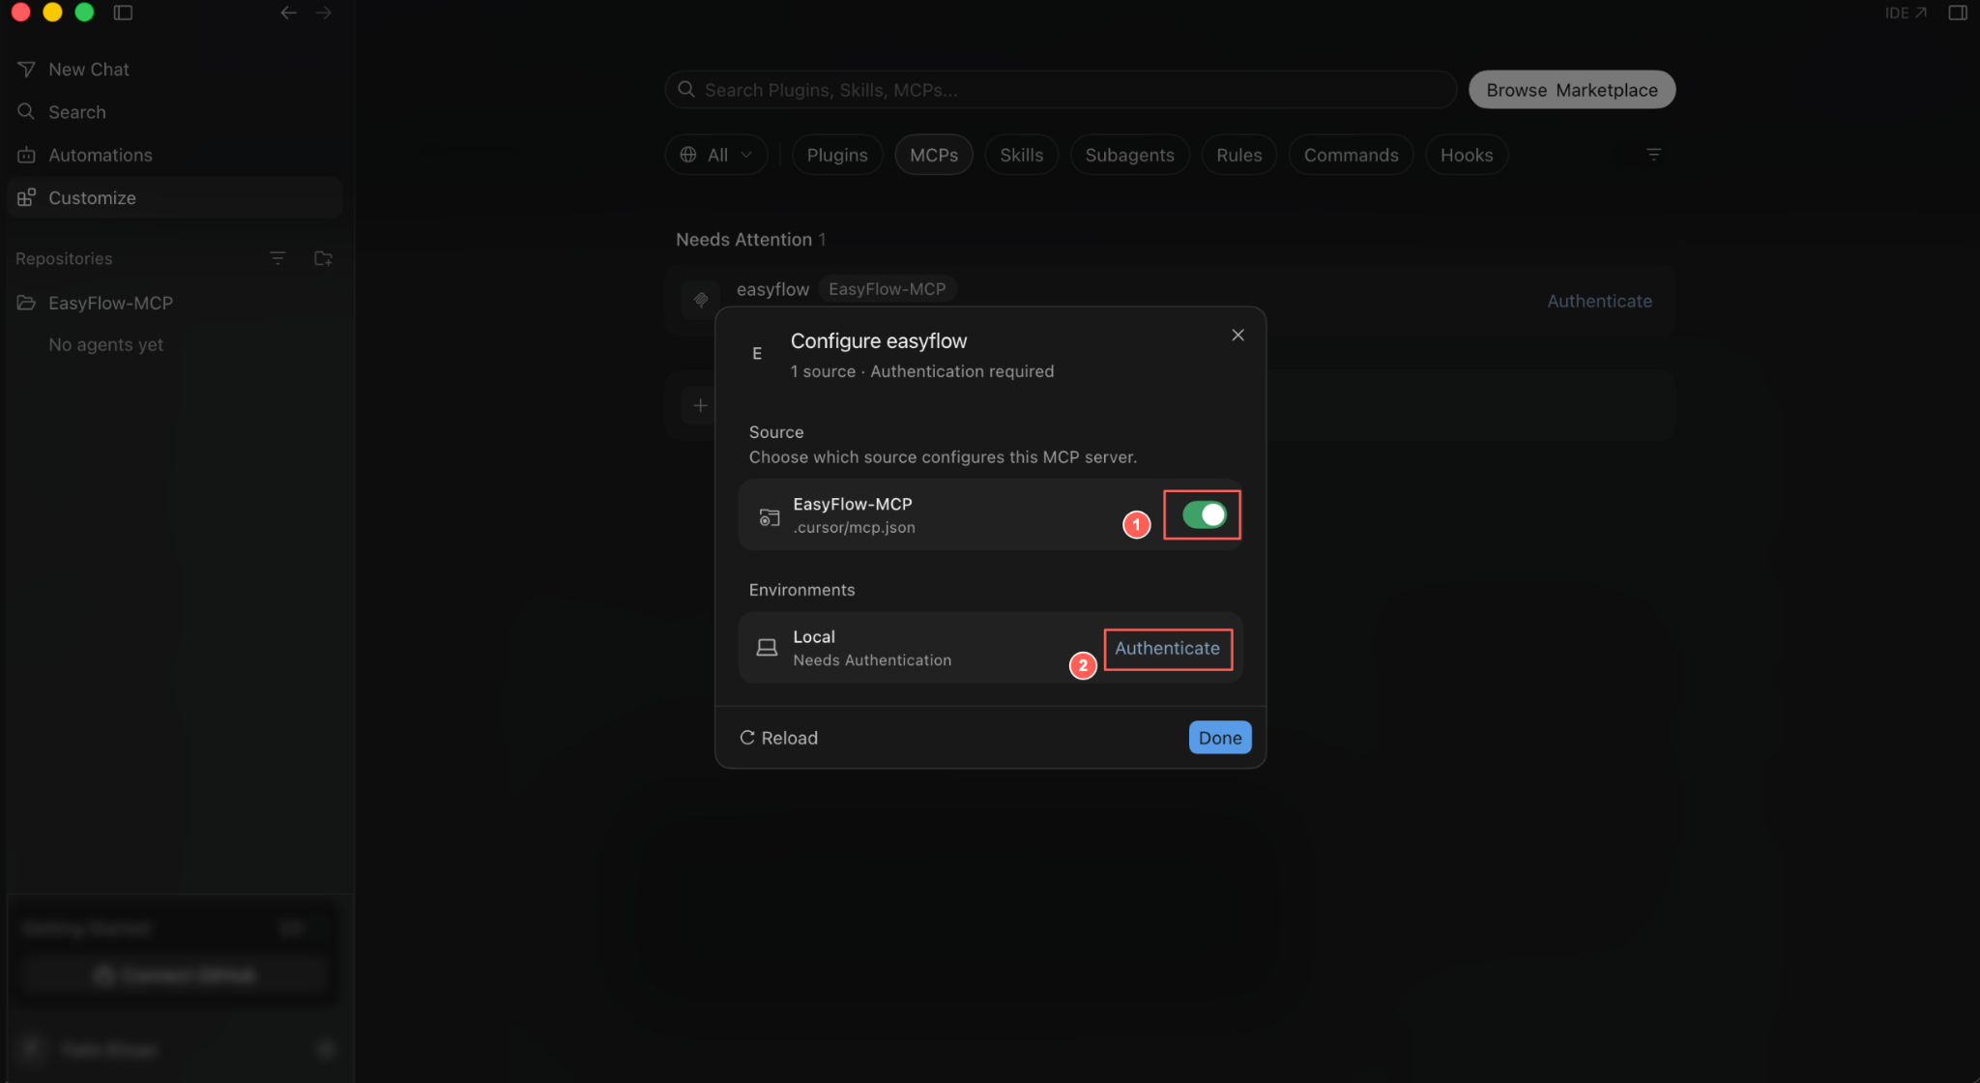Open the IDE link at top right

[x=1906, y=13]
